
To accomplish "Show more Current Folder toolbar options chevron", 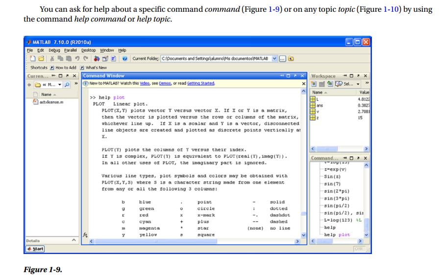I will 76,84.
